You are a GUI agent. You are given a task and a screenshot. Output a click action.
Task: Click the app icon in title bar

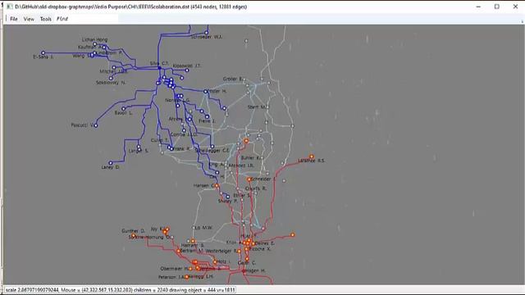tap(9, 7)
